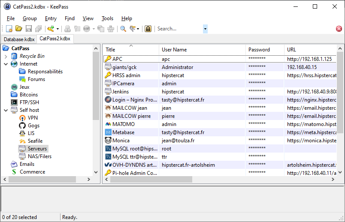
Task: Click the Show Entries toolbar icon
Action: [x=133, y=29]
